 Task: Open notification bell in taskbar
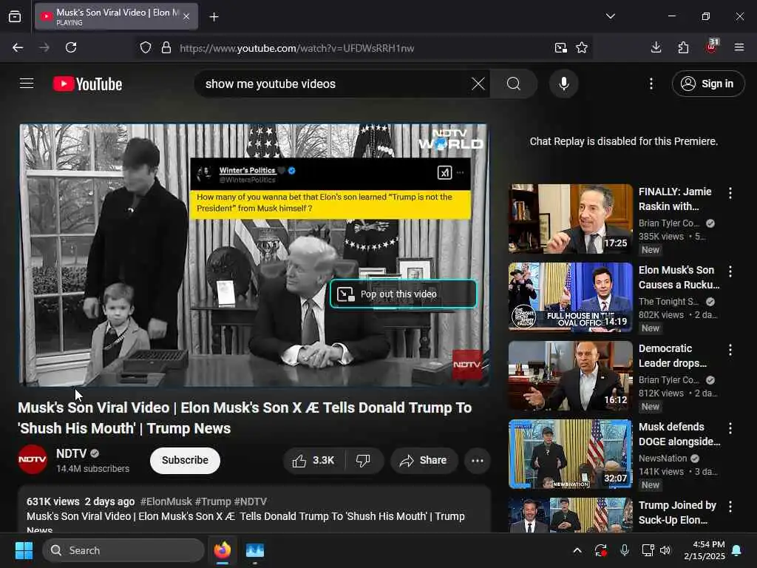(737, 550)
